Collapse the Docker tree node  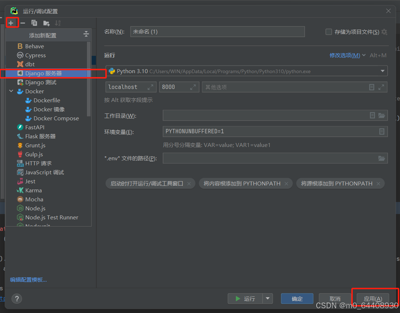coord(11,91)
